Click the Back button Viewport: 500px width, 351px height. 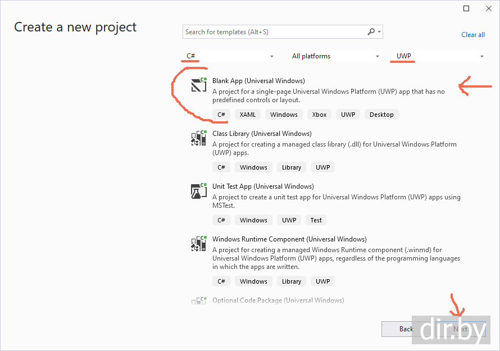(x=406, y=329)
